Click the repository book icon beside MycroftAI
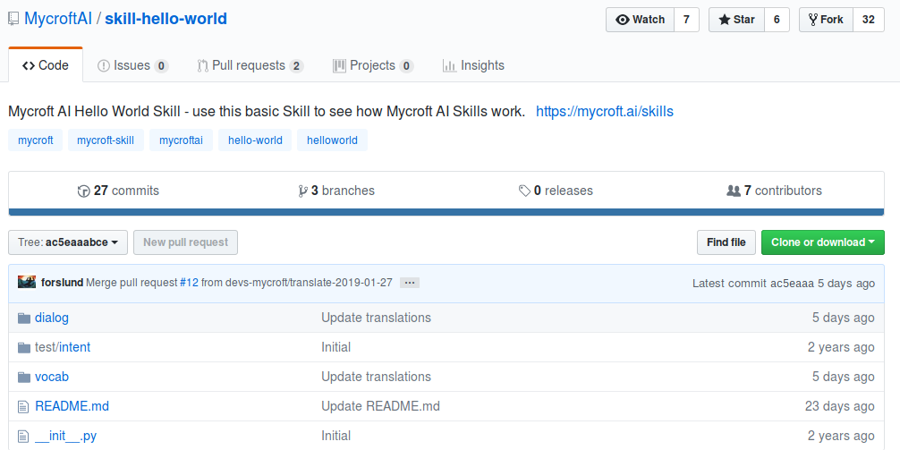Image resolution: width=900 pixels, height=450 pixels. 13,20
